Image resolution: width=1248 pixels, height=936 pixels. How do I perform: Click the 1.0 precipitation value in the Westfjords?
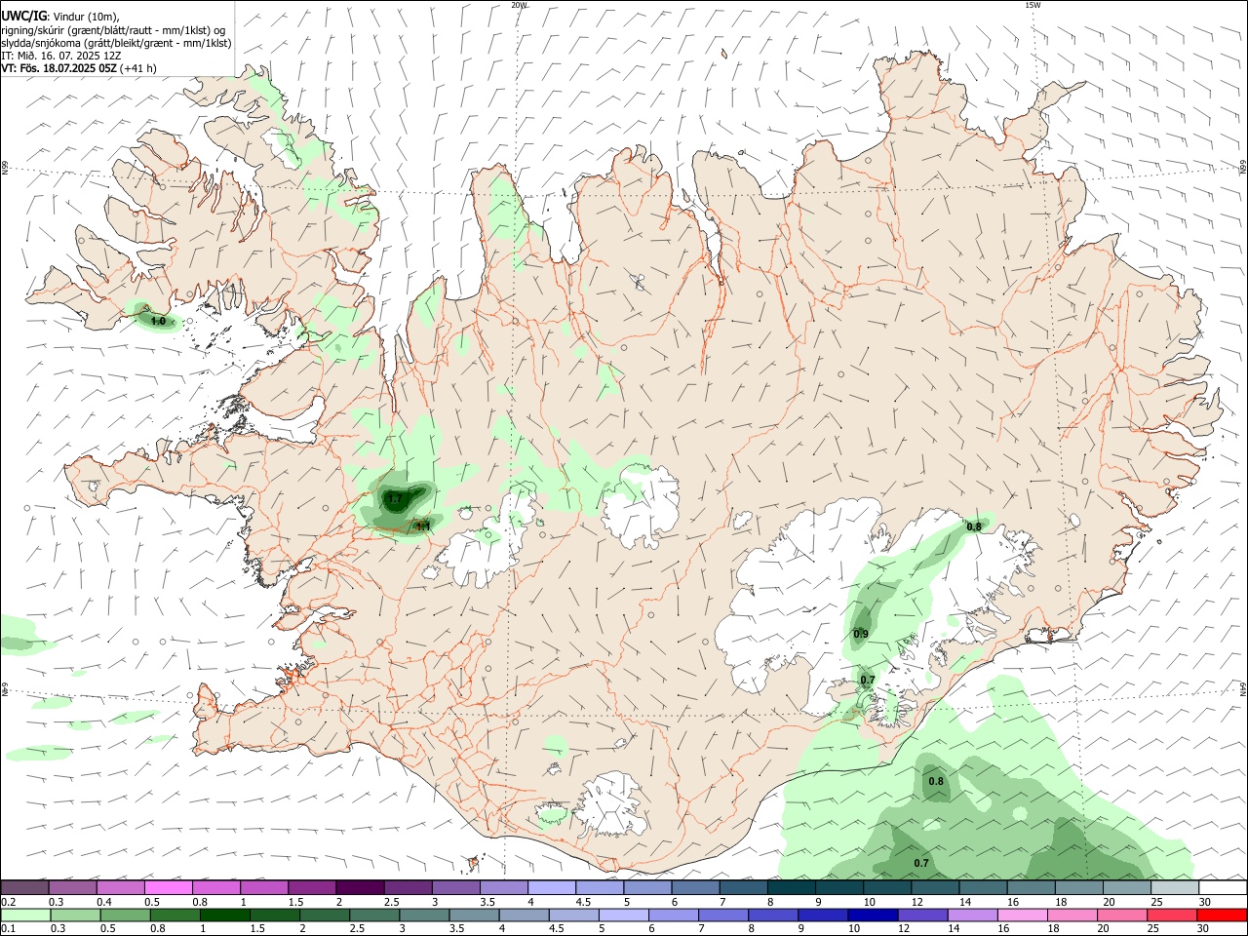[x=158, y=321]
